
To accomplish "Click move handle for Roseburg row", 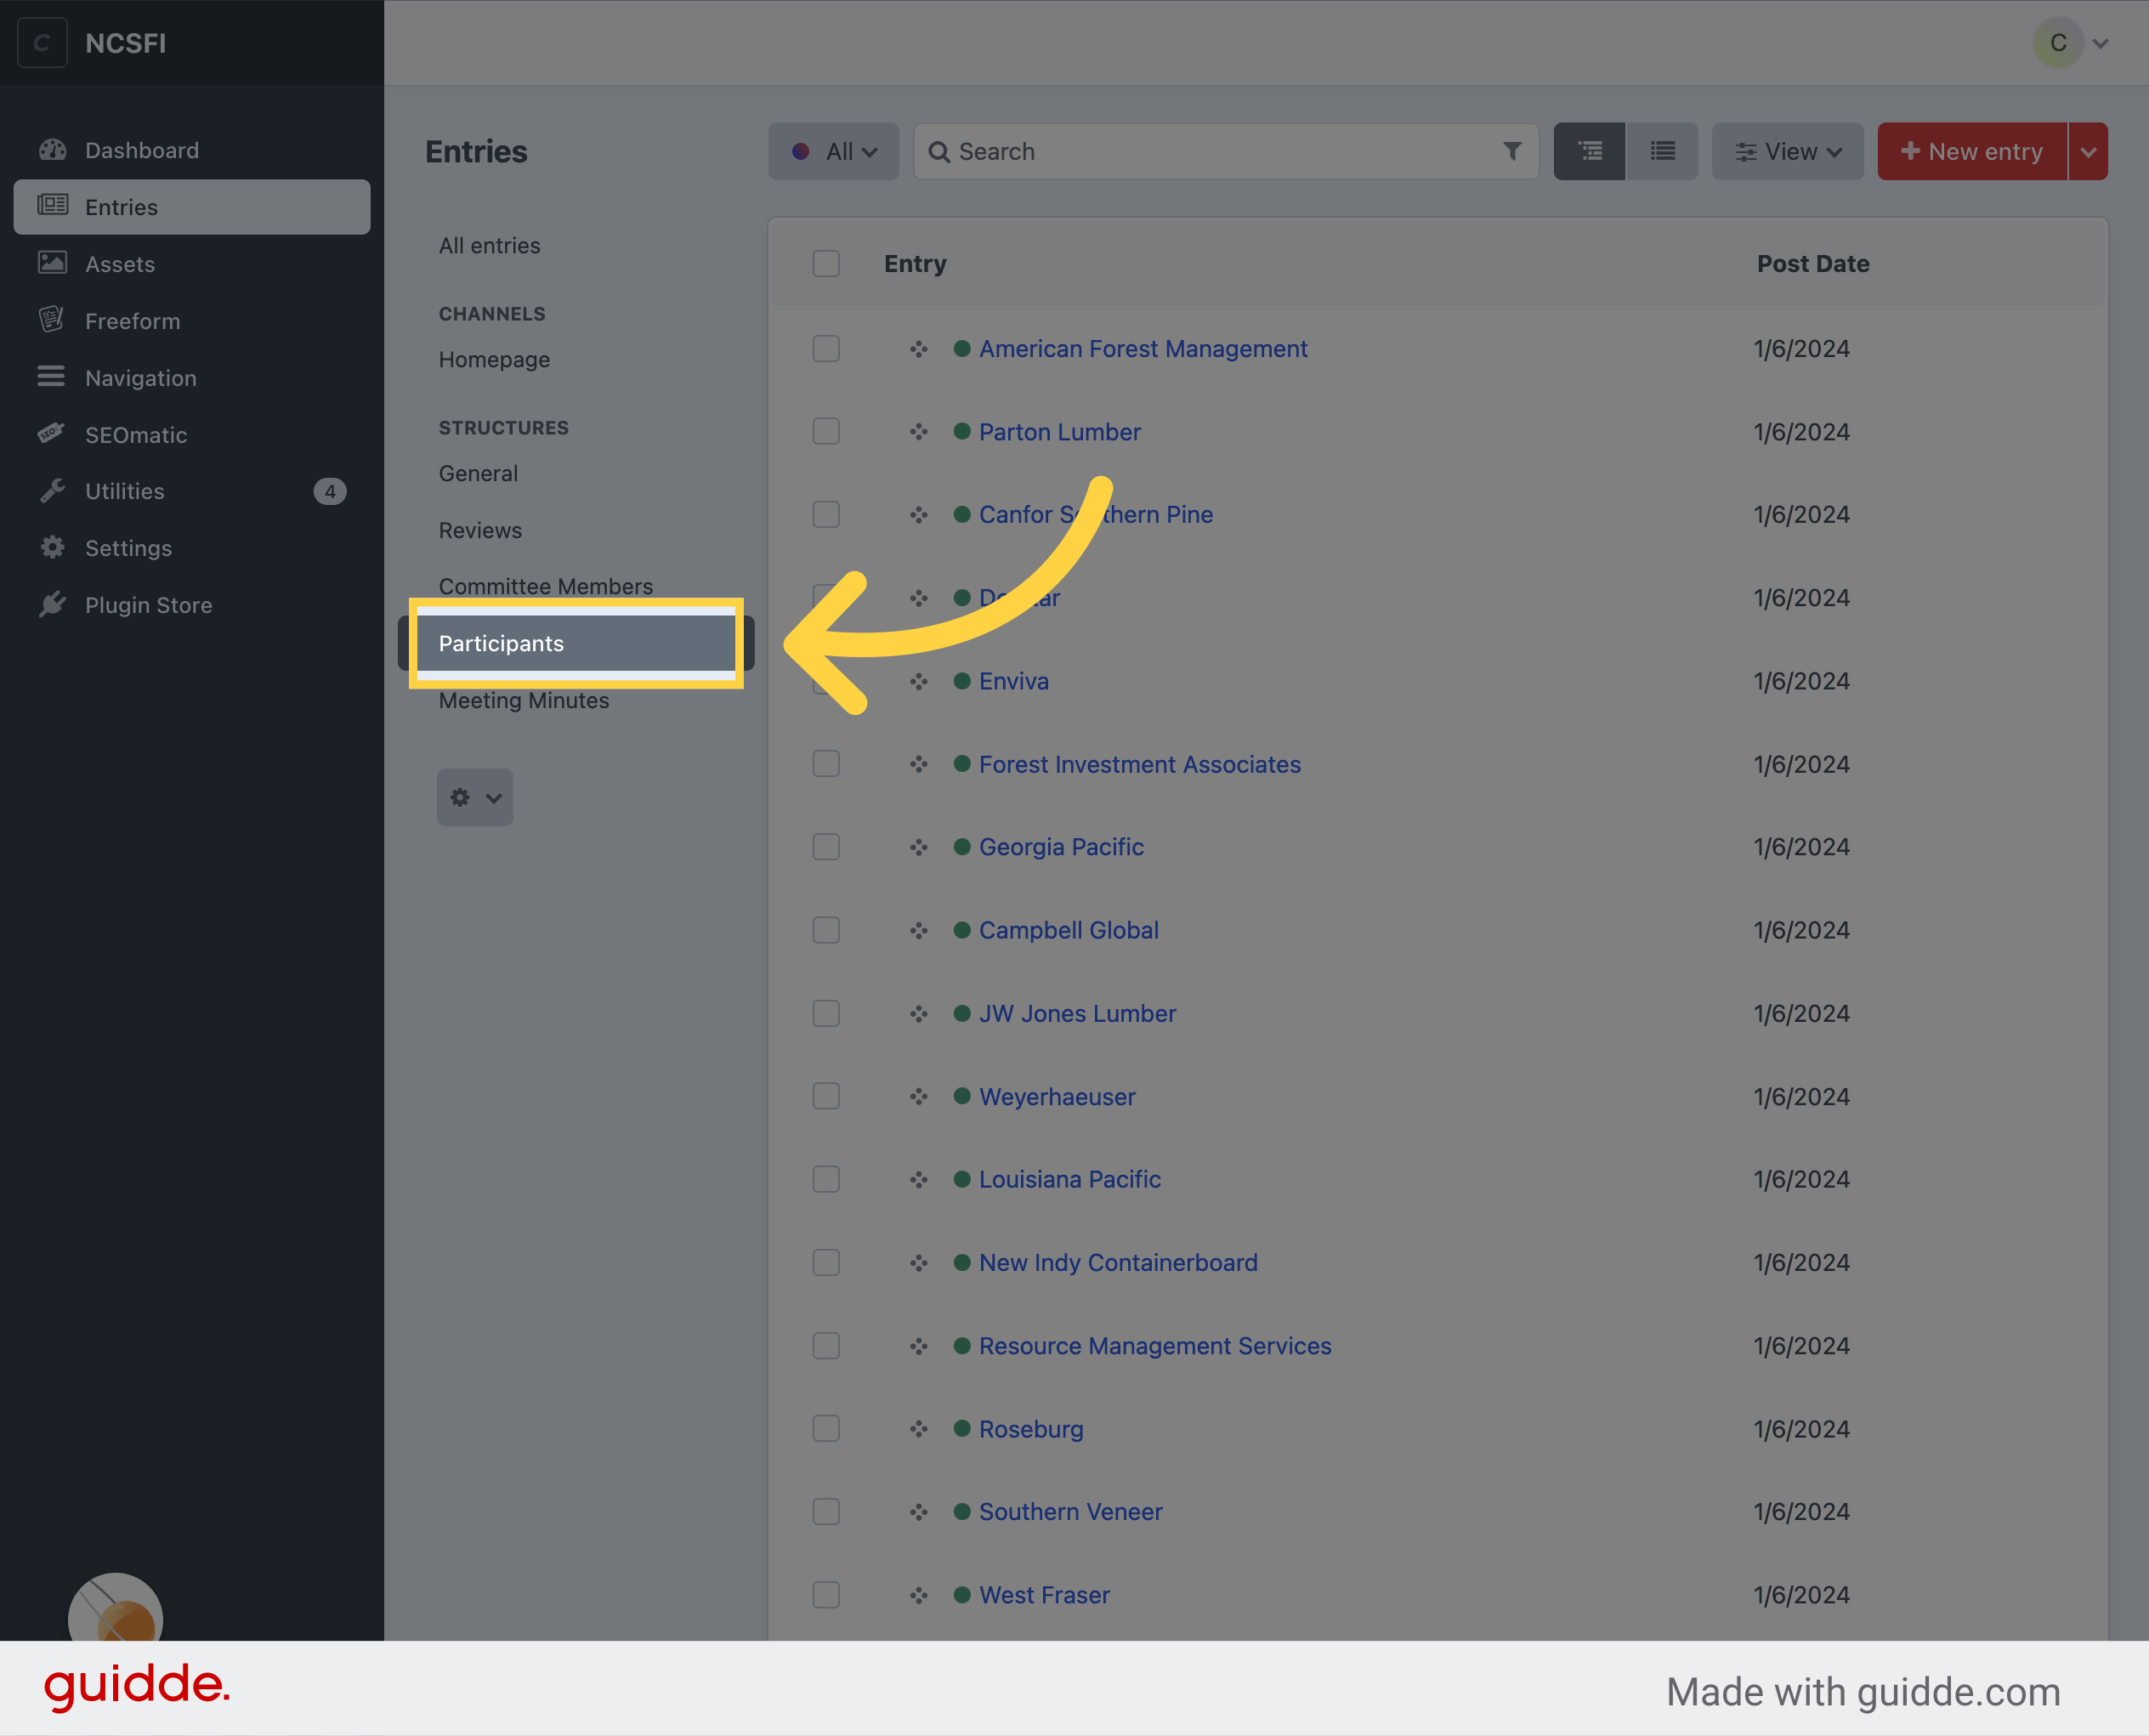I will tap(919, 1429).
